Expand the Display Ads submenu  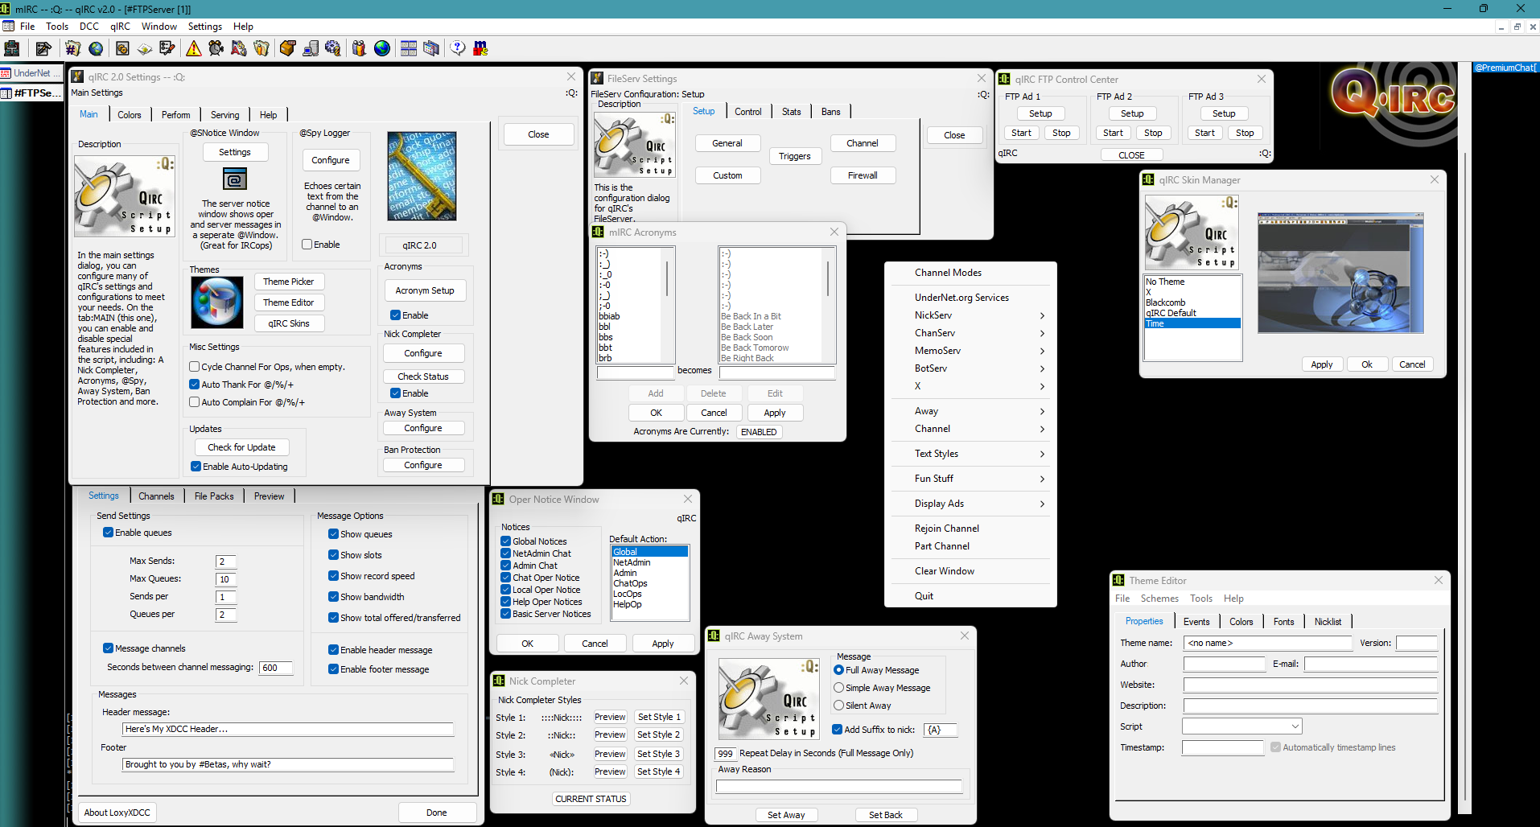pos(970,504)
